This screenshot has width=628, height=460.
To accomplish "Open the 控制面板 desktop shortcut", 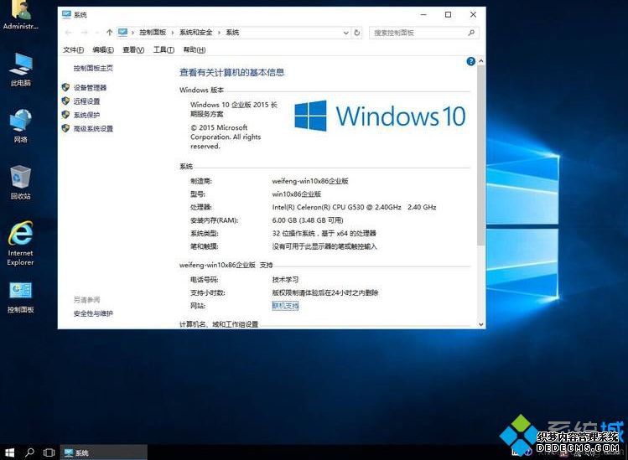I will 21,297.
